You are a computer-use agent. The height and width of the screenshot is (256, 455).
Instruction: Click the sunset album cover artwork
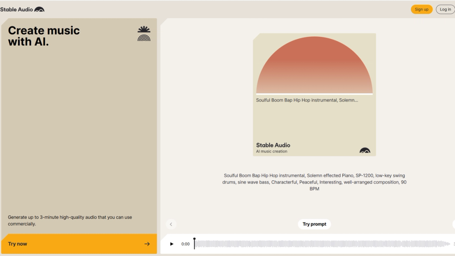pyautogui.click(x=314, y=65)
